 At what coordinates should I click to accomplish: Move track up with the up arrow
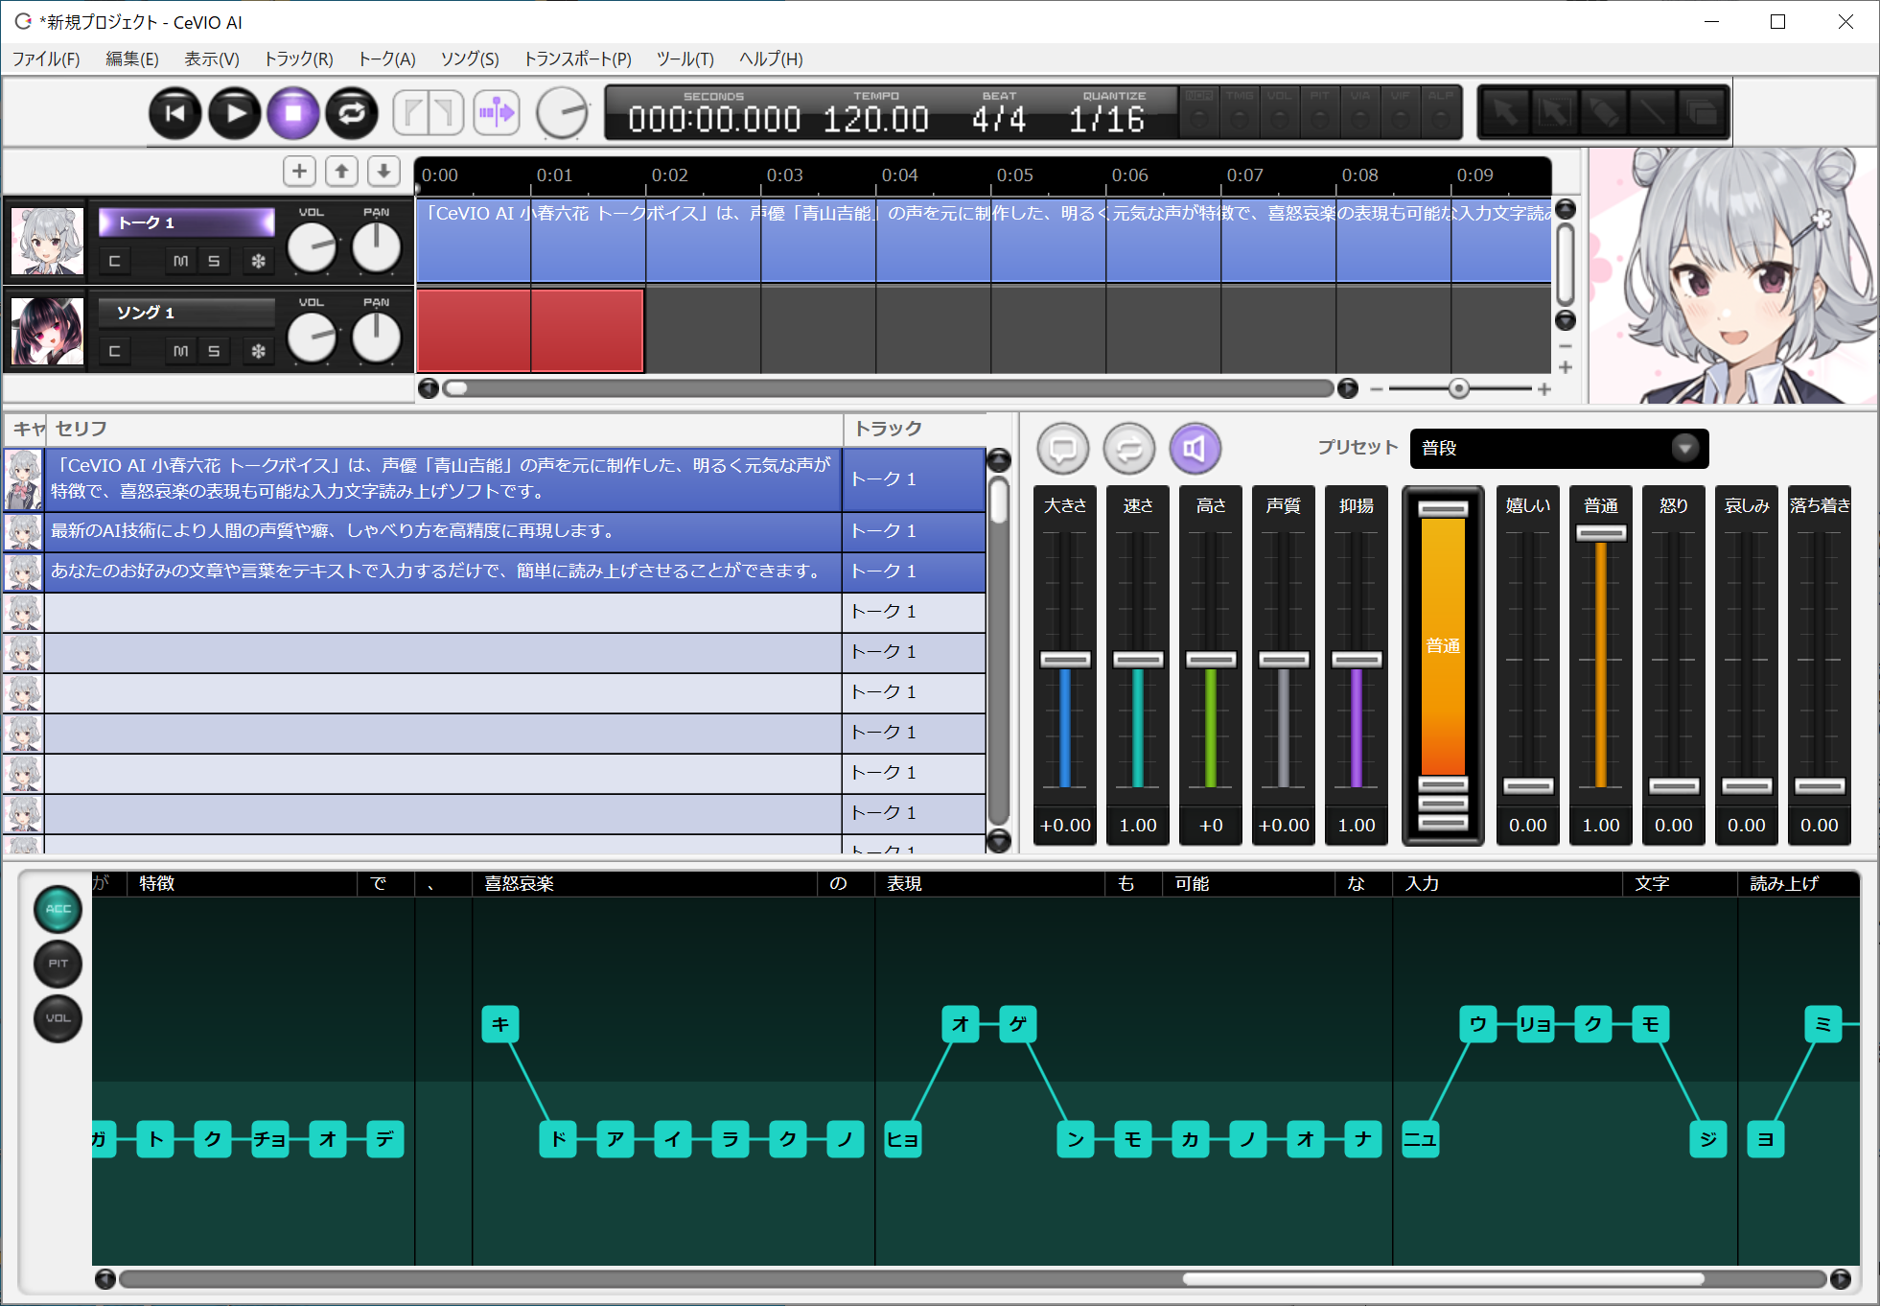coord(341,172)
